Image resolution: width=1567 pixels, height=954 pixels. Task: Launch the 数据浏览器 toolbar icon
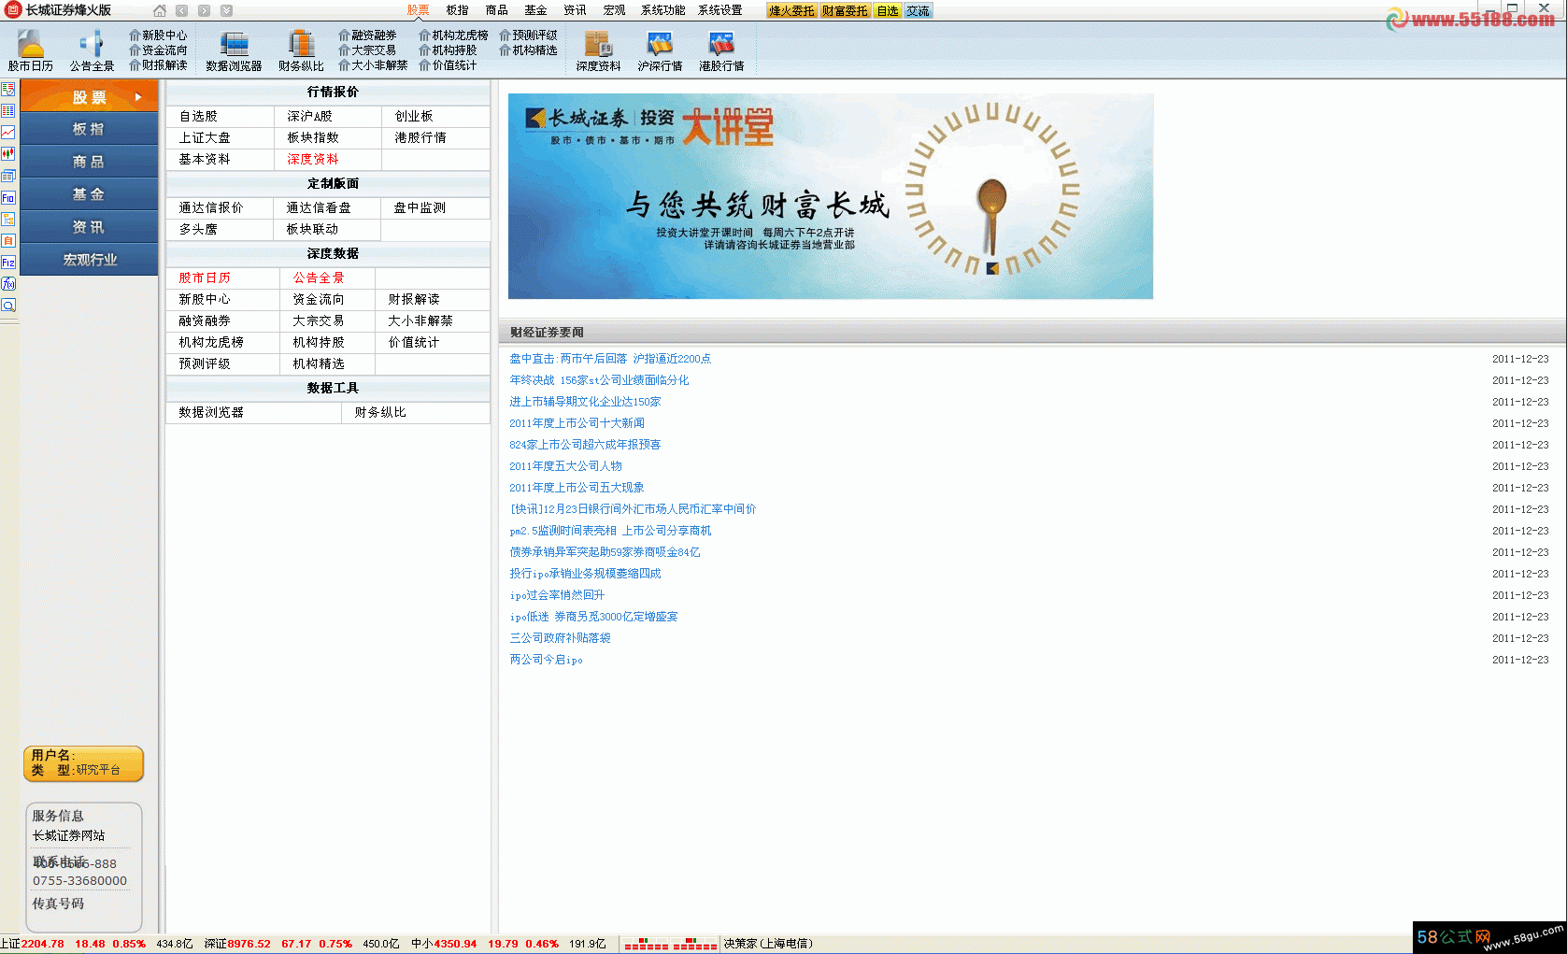click(234, 50)
